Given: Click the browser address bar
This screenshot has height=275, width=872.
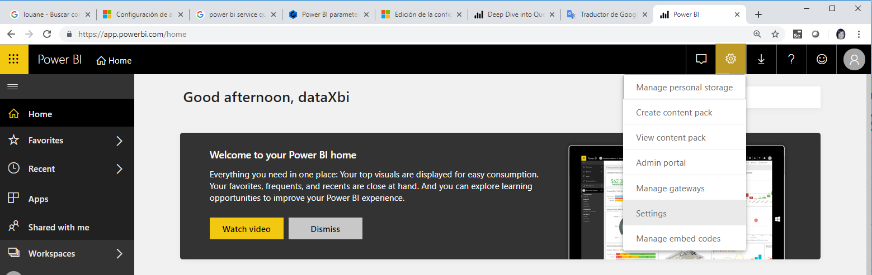Looking at the screenshot, I should pos(392,34).
